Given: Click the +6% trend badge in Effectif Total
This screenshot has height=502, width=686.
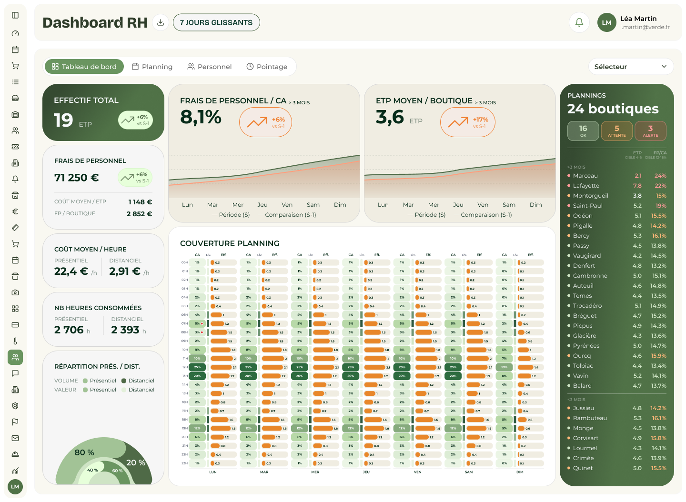Looking at the screenshot, I should [135, 120].
